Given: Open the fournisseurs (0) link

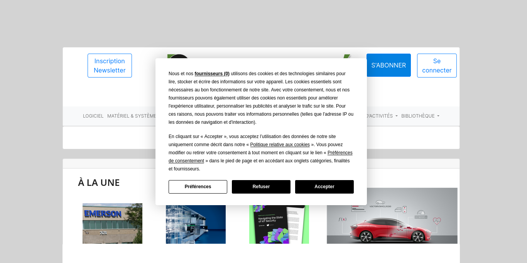Looking at the screenshot, I should click(212, 74).
